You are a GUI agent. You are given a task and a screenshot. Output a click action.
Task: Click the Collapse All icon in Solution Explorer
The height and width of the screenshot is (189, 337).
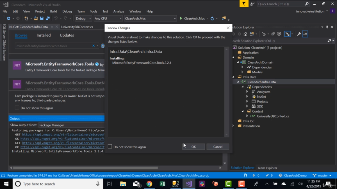point(273,34)
